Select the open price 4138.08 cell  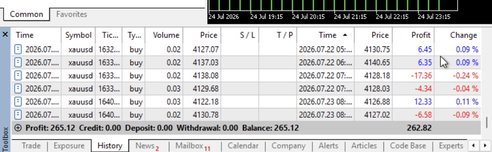pos(202,76)
